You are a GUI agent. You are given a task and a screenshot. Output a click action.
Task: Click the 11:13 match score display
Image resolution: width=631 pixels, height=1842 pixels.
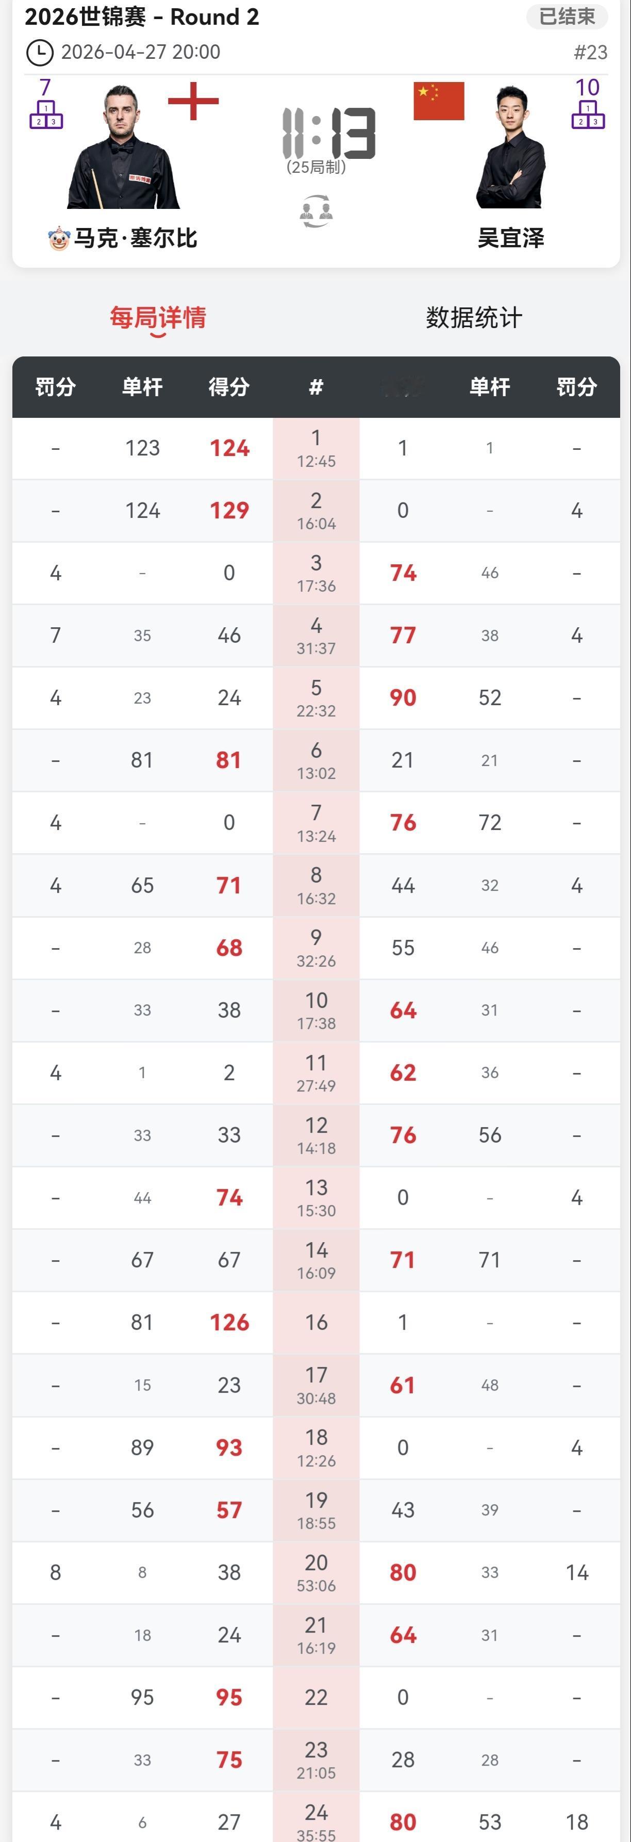pyautogui.click(x=329, y=133)
